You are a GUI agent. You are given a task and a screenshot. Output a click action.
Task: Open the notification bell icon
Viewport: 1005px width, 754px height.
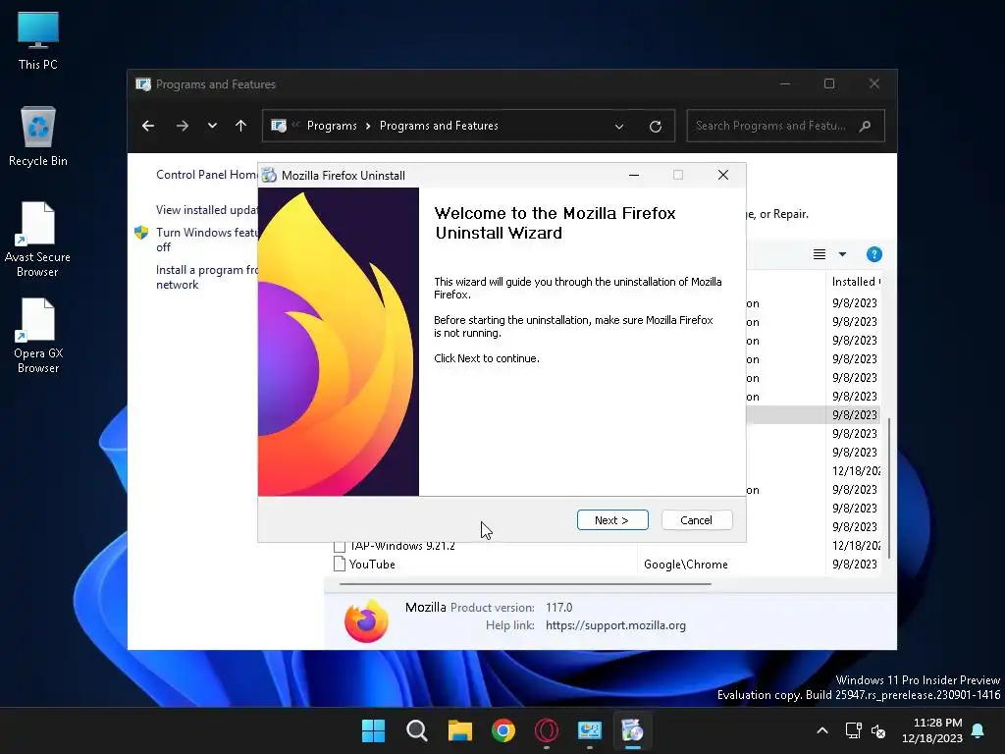[x=979, y=730]
